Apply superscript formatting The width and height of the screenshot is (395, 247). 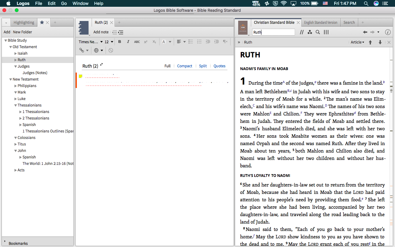(146, 42)
